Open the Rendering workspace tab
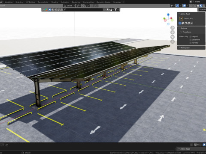Screen dimensions: 206x154 click(x=76, y=2)
